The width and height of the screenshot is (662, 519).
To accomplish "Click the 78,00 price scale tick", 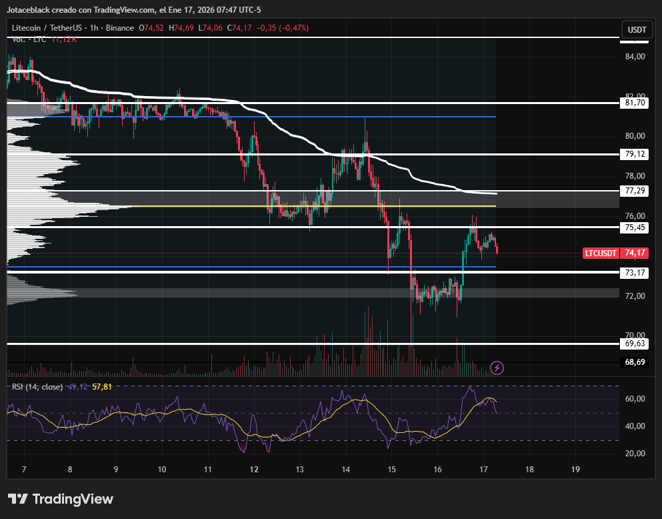I will click(x=635, y=176).
